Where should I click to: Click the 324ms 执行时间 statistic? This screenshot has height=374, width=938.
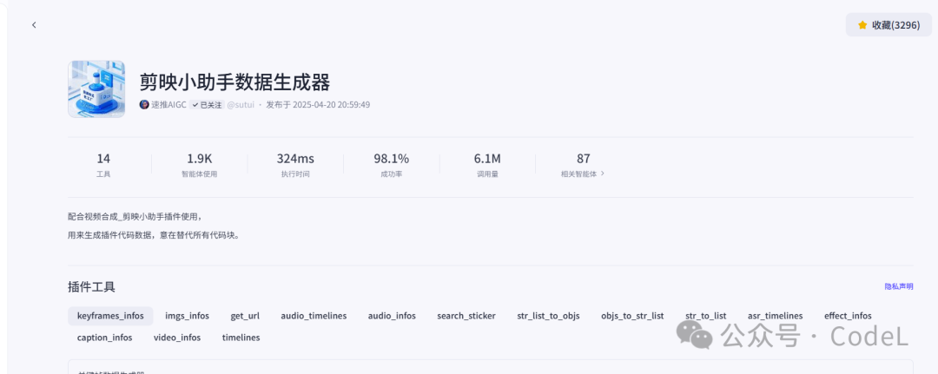295,166
